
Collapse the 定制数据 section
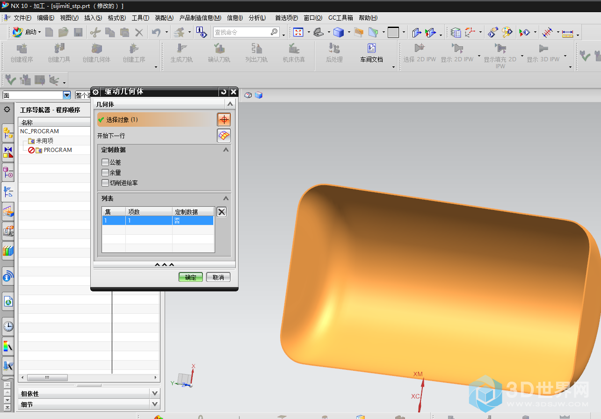(226, 150)
